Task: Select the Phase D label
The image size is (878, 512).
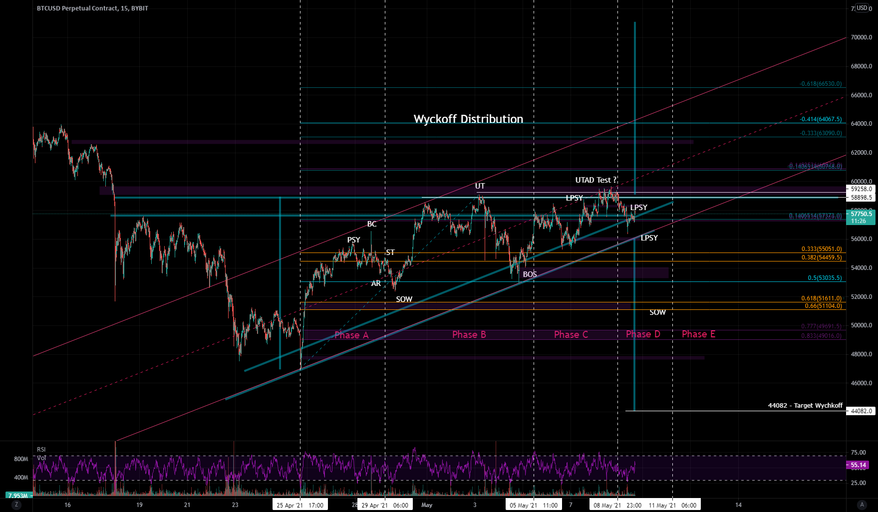Action: tap(643, 334)
